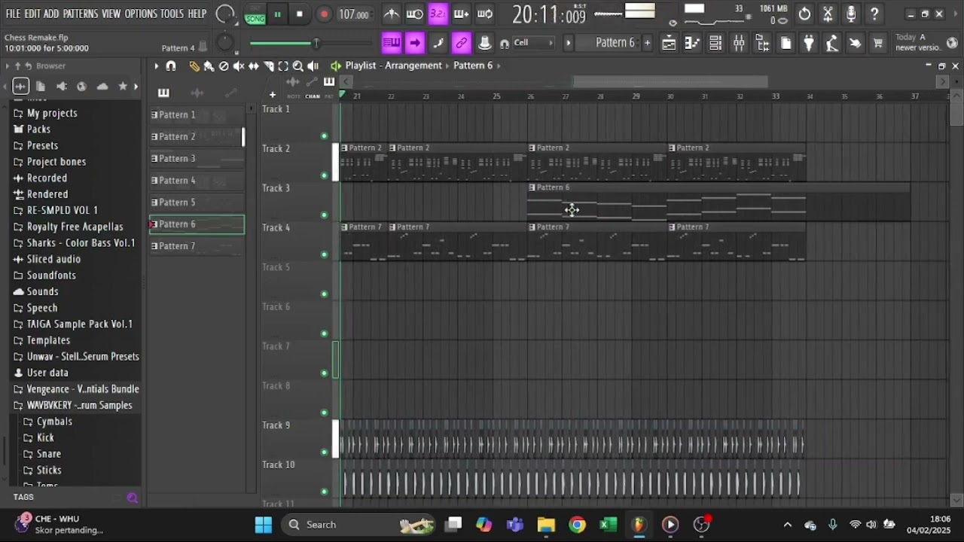Select the Delete tool in Playlist

pos(224,66)
